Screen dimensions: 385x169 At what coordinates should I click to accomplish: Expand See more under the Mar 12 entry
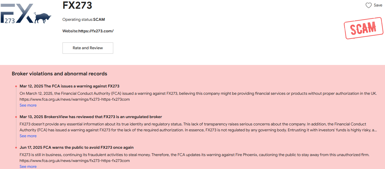[x=28, y=105]
